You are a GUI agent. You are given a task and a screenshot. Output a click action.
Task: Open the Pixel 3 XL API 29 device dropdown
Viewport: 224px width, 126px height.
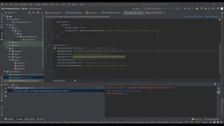153,8
